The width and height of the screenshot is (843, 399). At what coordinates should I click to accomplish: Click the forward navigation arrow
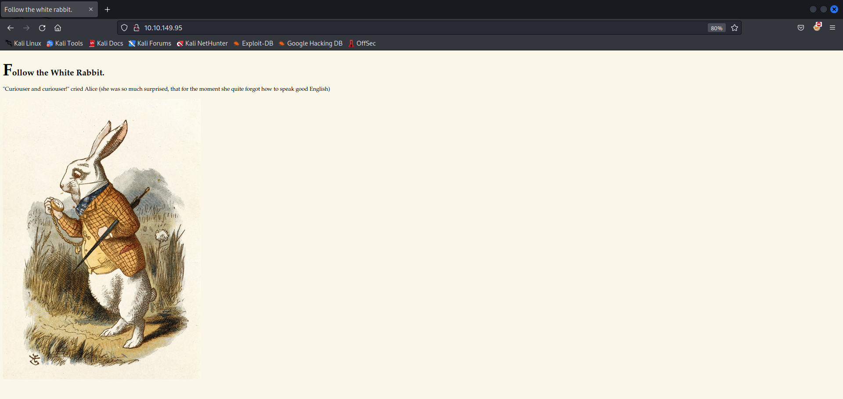[26, 28]
